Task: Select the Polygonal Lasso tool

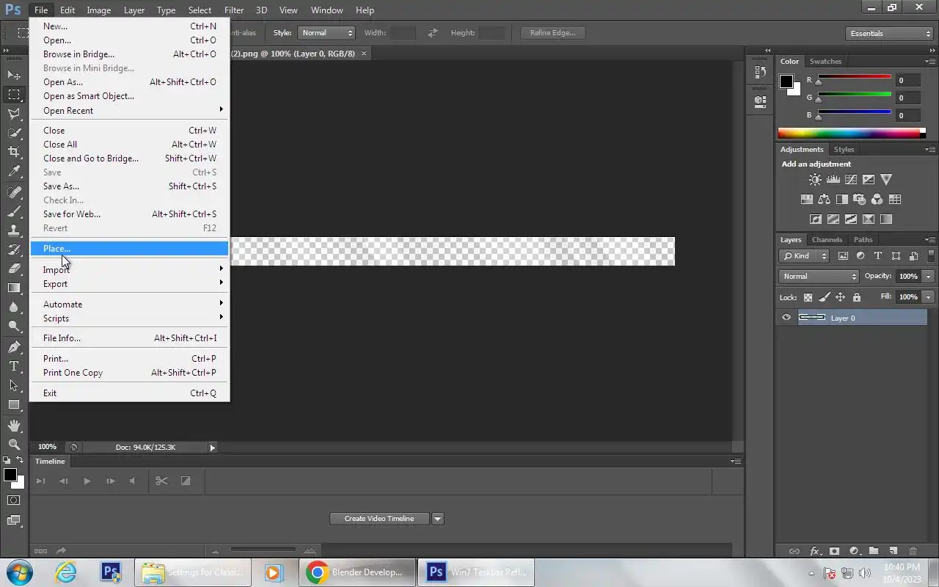Action: [14, 114]
